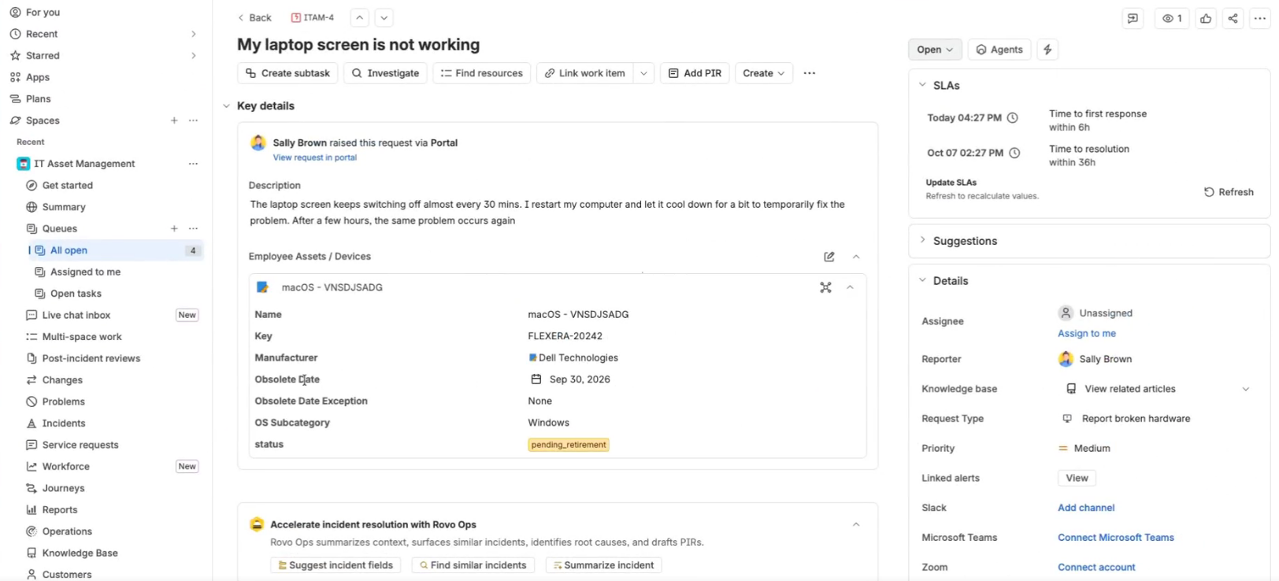Click the Obsolete Date calendar icon
This screenshot has height=581, width=1279.
coord(536,379)
